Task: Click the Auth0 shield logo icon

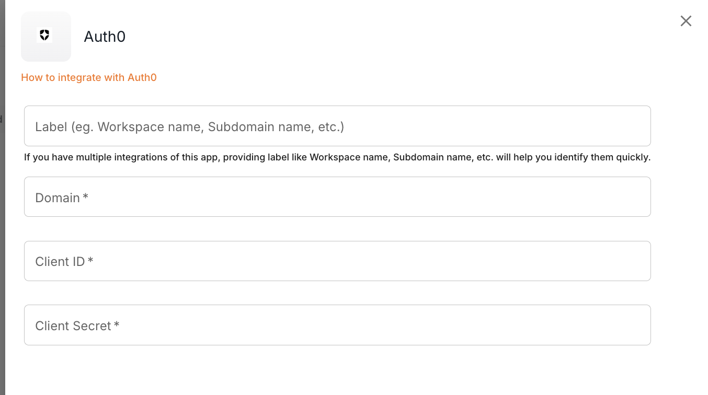Action: tap(45, 36)
